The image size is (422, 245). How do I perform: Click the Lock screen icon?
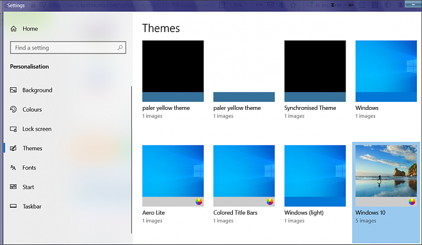pos(13,129)
